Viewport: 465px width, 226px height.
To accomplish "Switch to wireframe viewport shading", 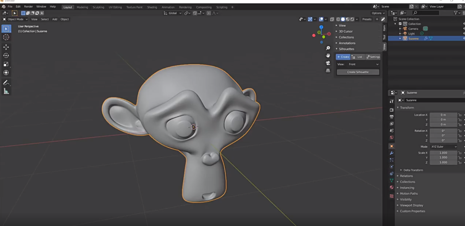I will click(x=338, y=19).
